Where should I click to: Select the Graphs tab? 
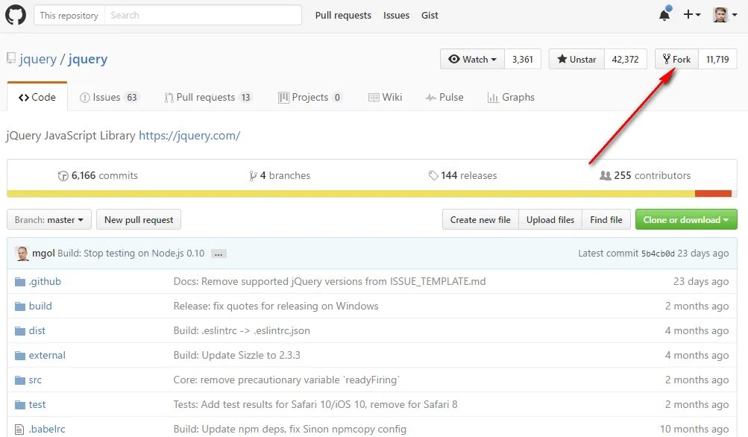[511, 98]
